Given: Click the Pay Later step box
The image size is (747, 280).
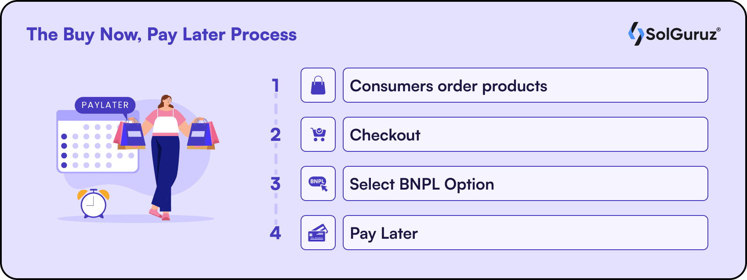Looking at the screenshot, I should [x=525, y=233].
